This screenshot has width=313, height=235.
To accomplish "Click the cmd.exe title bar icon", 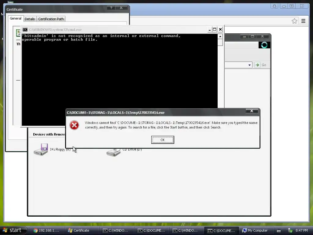I will (x=25, y=30).
